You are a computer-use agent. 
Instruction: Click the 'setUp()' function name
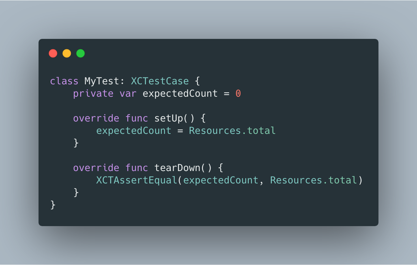174,118
